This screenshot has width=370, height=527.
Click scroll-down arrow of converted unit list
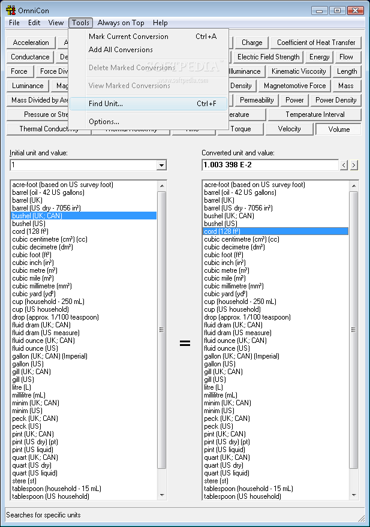pyautogui.click(x=354, y=495)
